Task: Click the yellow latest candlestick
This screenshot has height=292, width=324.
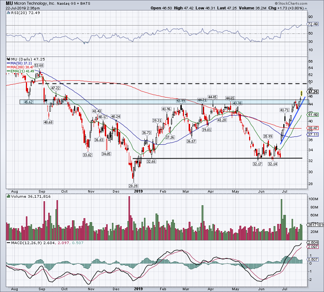Action: point(302,93)
